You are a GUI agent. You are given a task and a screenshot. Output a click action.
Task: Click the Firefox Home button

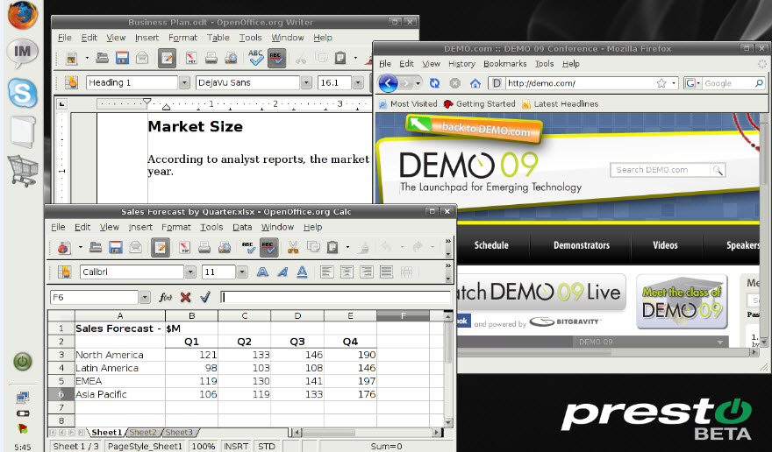(x=475, y=83)
